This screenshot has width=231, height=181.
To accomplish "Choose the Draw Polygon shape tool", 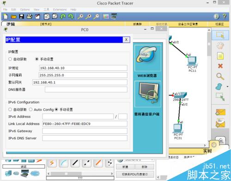I will tap(219, 87).
